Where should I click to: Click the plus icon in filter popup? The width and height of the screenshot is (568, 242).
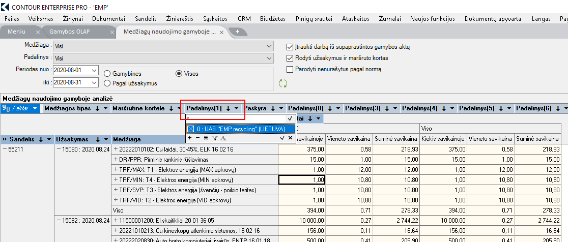click(190, 138)
